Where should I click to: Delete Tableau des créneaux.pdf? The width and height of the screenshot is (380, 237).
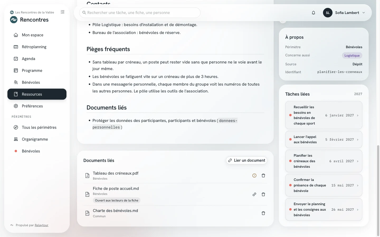click(263, 176)
